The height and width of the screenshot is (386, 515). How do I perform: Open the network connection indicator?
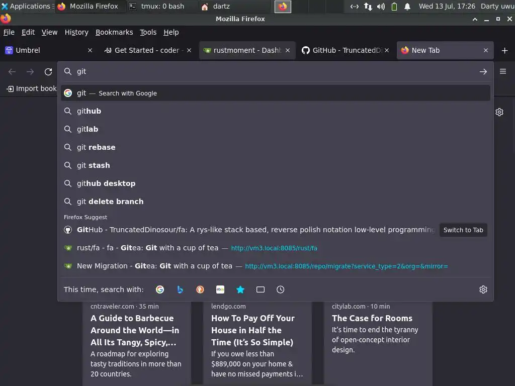[x=368, y=6]
